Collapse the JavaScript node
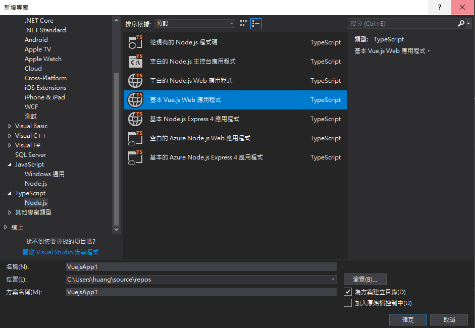The height and width of the screenshot is (328, 475). point(10,165)
